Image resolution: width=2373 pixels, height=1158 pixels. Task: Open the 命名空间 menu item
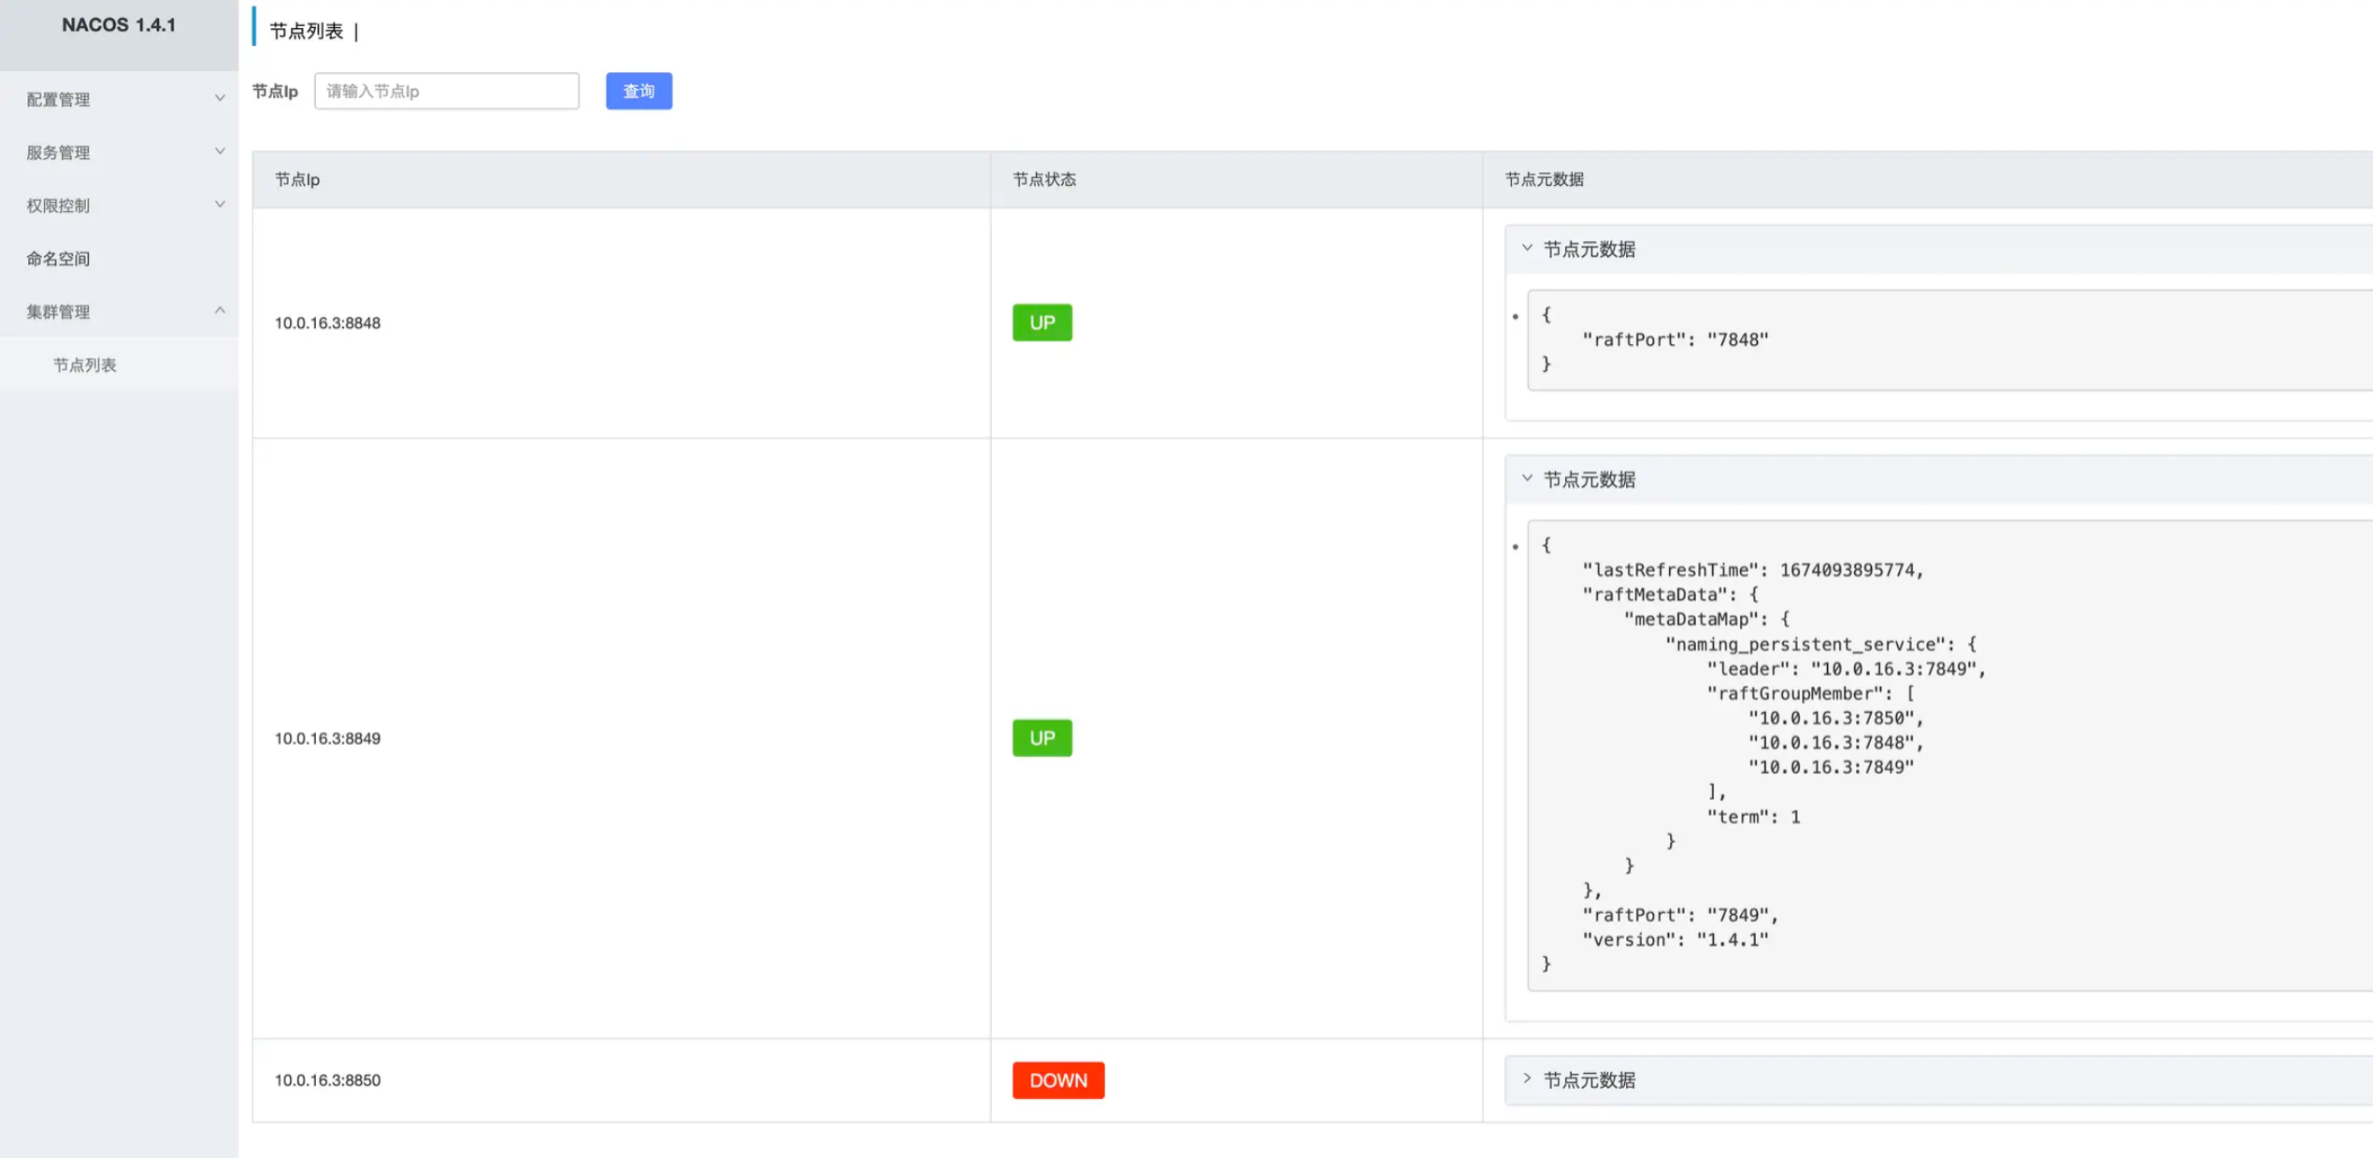coord(58,259)
